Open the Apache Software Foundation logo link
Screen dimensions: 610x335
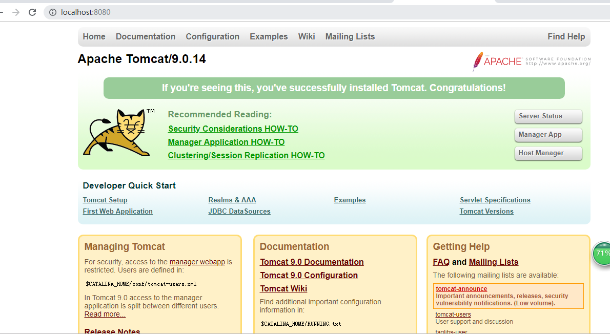click(x=532, y=61)
